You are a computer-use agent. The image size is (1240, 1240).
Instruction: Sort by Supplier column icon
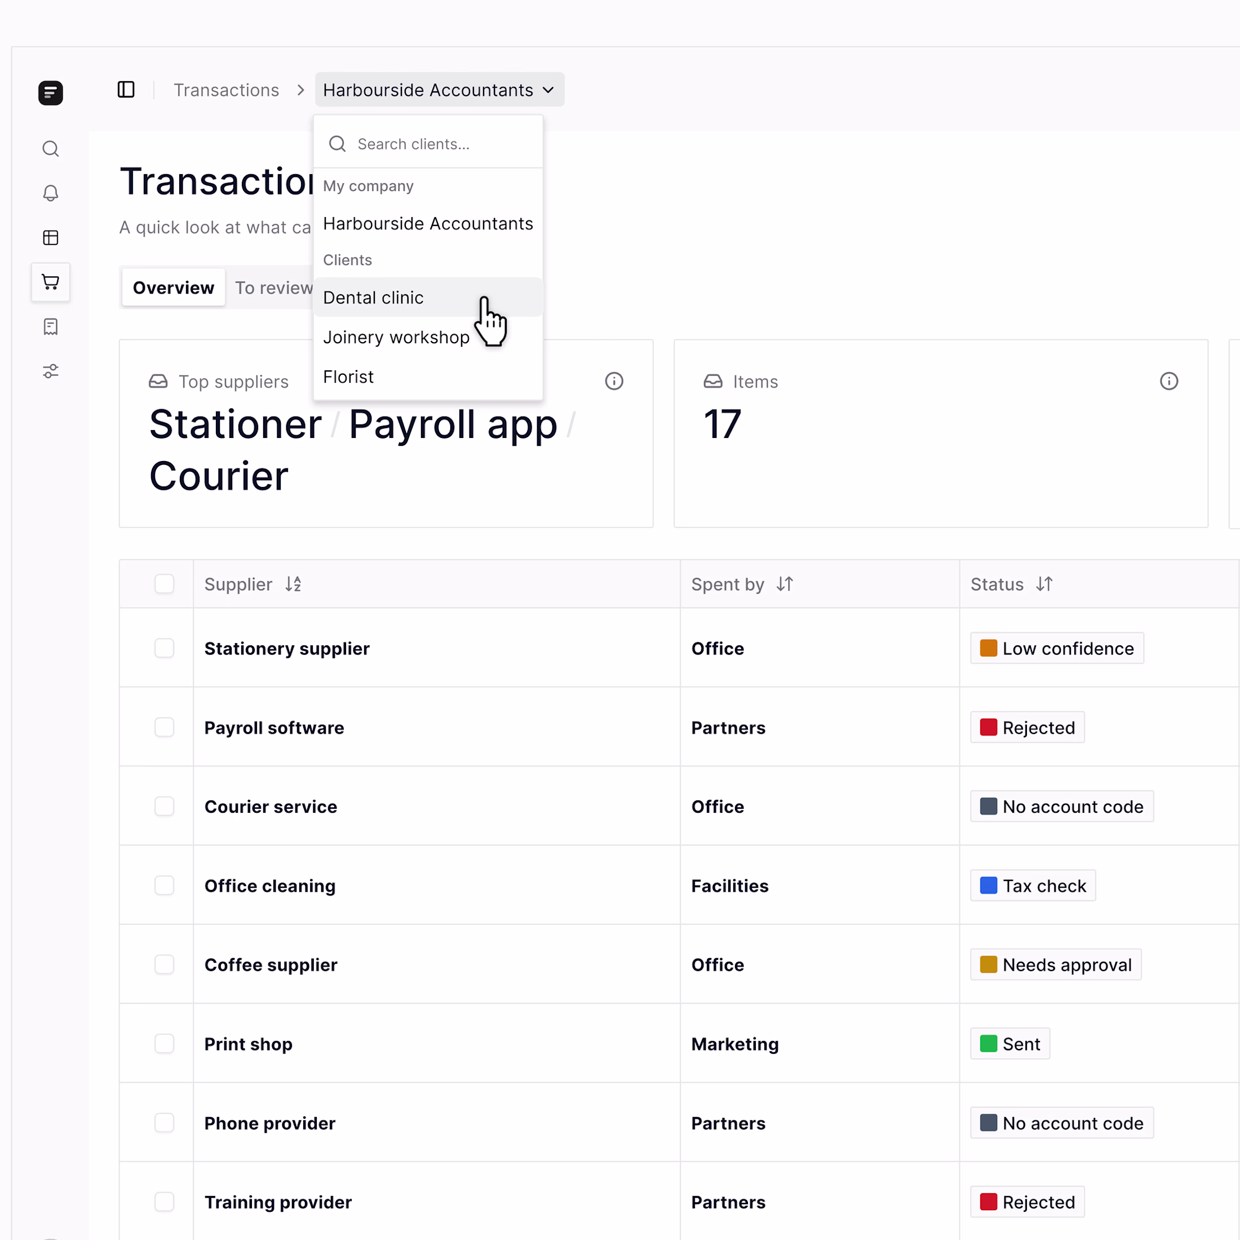(x=293, y=584)
